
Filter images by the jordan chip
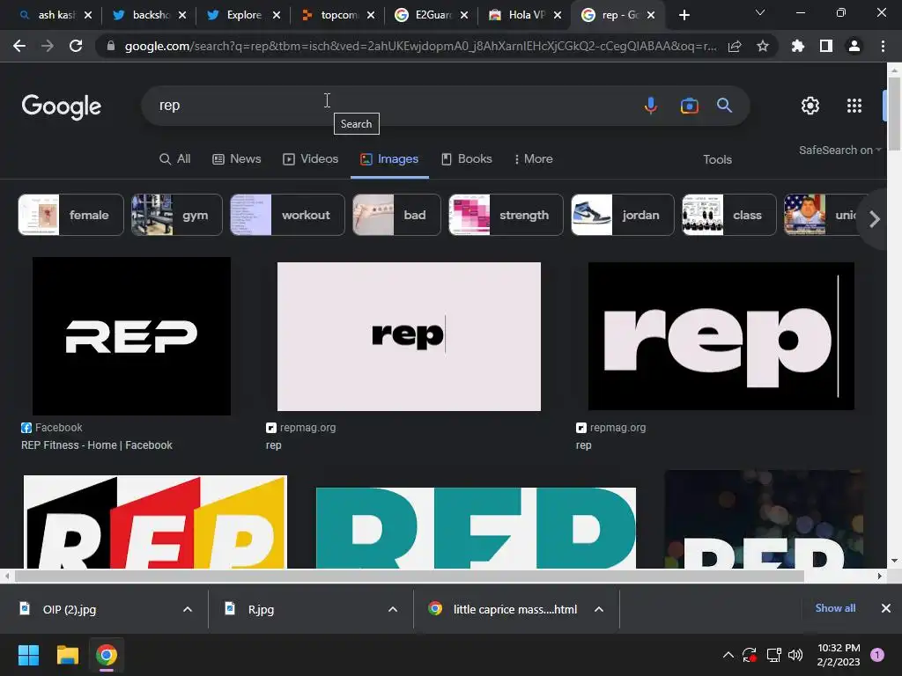point(623,215)
